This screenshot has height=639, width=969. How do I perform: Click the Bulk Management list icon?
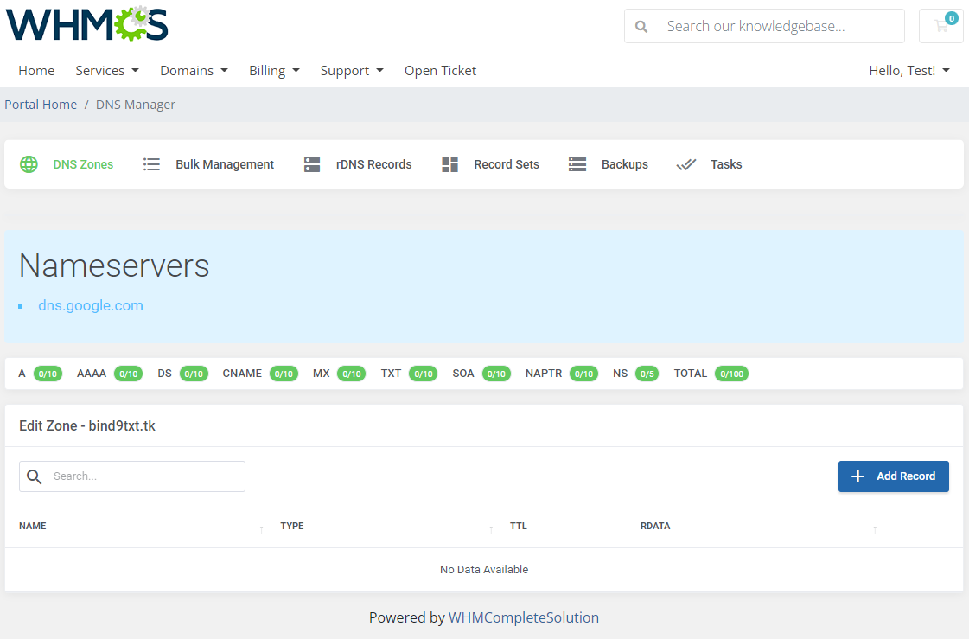tap(151, 164)
